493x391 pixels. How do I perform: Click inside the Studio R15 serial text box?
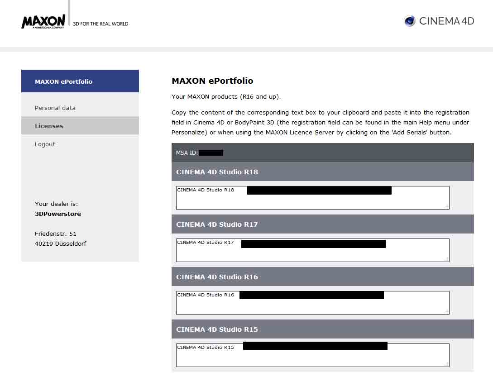pos(312,359)
